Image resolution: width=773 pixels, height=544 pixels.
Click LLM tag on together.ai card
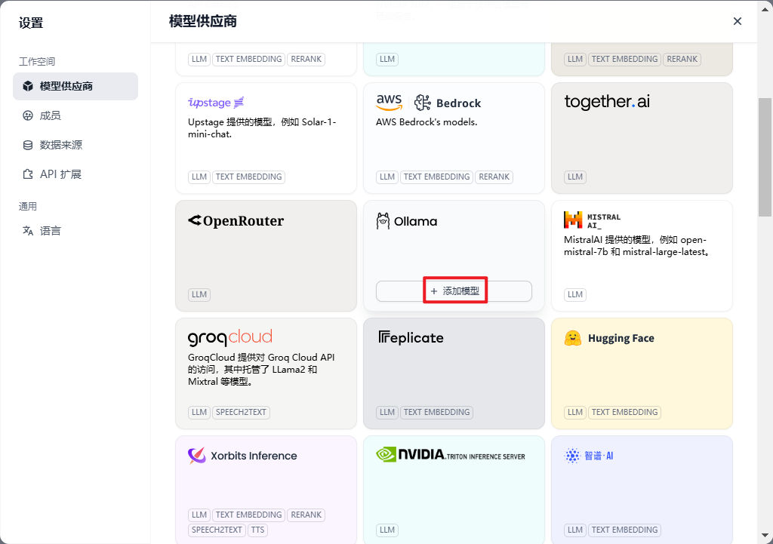(x=575, y=177)
